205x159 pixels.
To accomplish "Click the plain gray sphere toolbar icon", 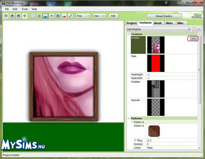I will pos(6,16).
